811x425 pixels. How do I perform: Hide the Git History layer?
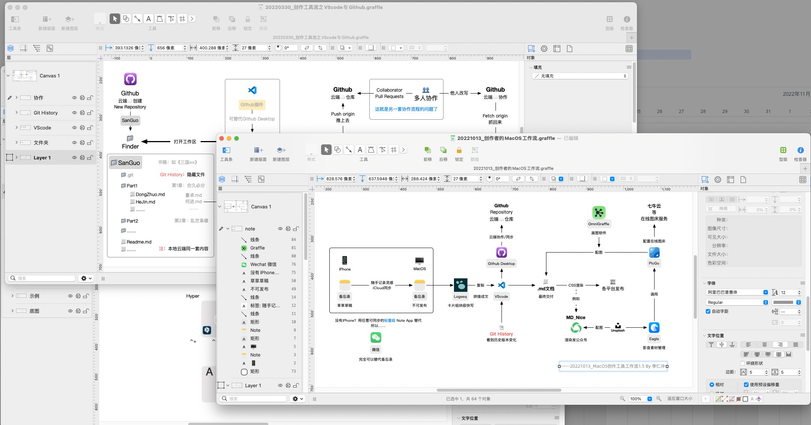(x=74, y=113)
